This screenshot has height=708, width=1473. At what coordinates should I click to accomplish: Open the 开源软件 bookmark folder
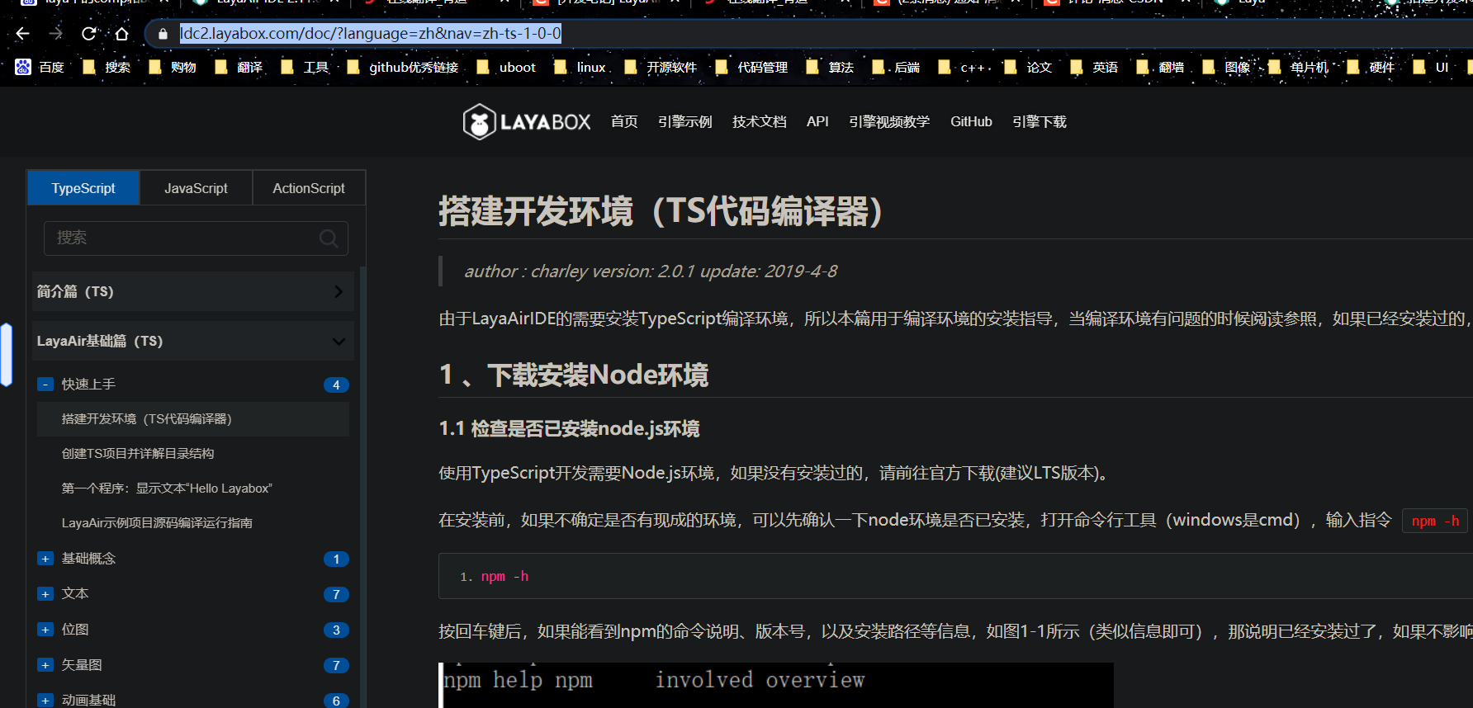[x=661, y=67]
